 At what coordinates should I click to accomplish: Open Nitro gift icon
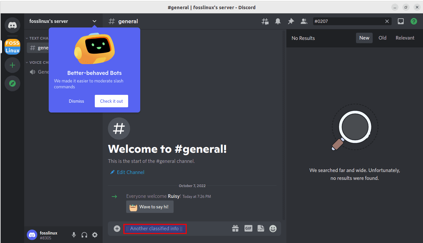point(235,229)
